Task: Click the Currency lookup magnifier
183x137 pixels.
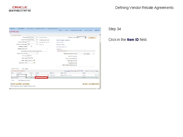Action: [31, 56]
